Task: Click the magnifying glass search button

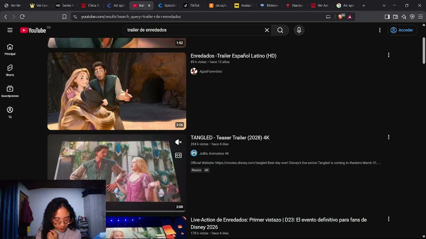Action: pos(280,30)
